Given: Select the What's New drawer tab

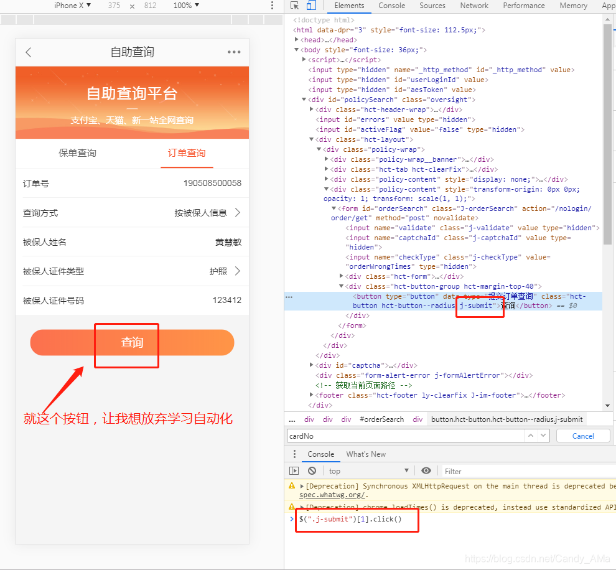Looking at the screenshot, I should point(366,454).
